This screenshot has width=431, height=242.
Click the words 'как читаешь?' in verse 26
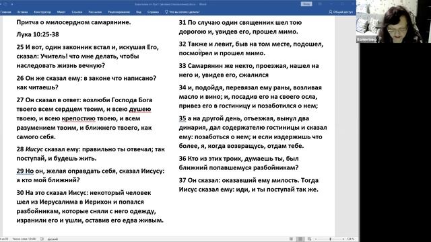coord(38,87)
